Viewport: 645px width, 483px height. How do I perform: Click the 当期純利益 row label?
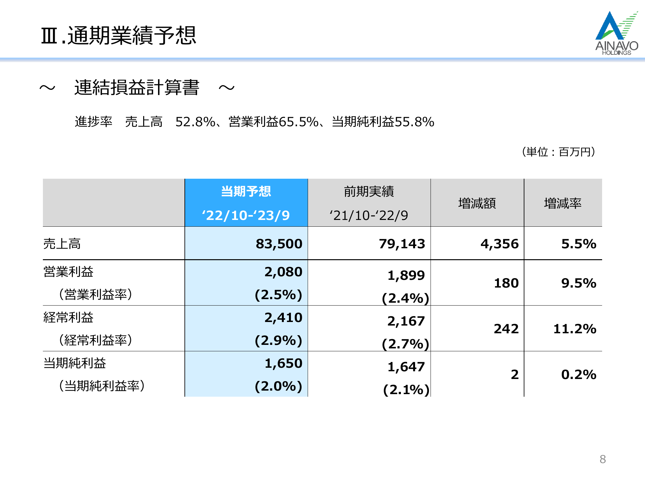point(74,363)
